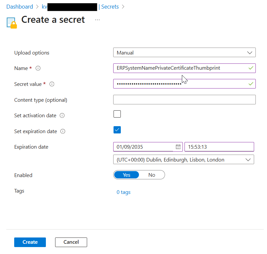Click the Set activation date info icon
This screenshot has height=254, width=267.
[x=62, y=116]
